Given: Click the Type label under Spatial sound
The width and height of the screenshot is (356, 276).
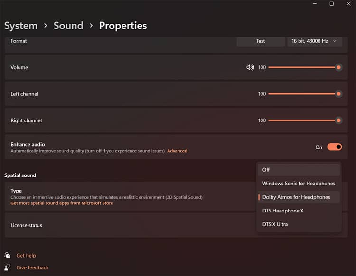Looking at the screenshot, I should (x=16, y=191).
